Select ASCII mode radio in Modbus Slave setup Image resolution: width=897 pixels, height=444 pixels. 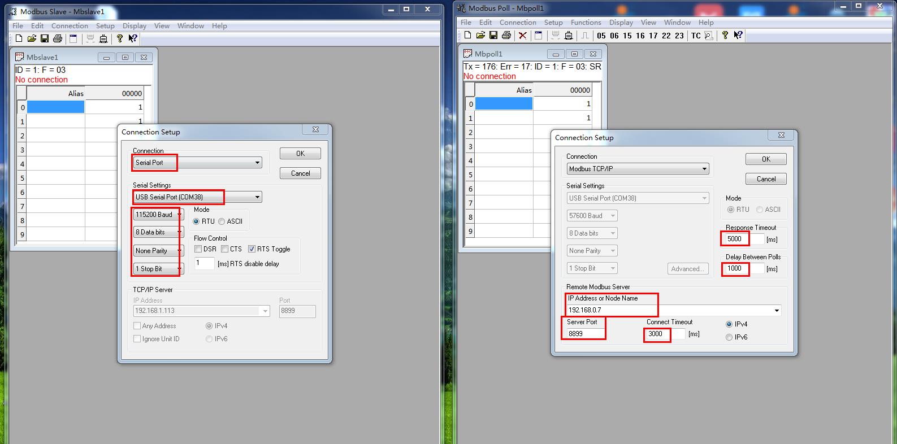point(222,221)
